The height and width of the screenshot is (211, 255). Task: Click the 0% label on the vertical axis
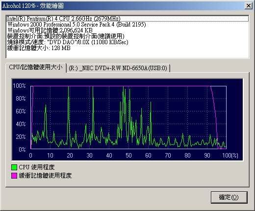pos(22,149)
